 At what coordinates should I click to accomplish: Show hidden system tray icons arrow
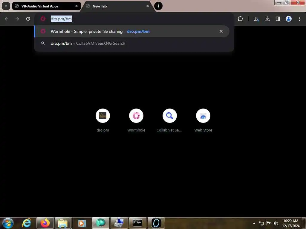click(x=254, y=223)
